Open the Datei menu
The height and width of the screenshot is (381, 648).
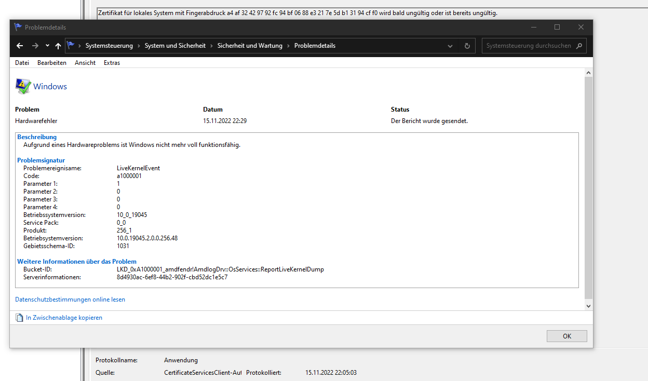tap(22, 63)
